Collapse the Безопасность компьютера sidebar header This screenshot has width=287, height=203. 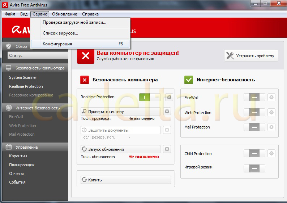tap(35, 68)
